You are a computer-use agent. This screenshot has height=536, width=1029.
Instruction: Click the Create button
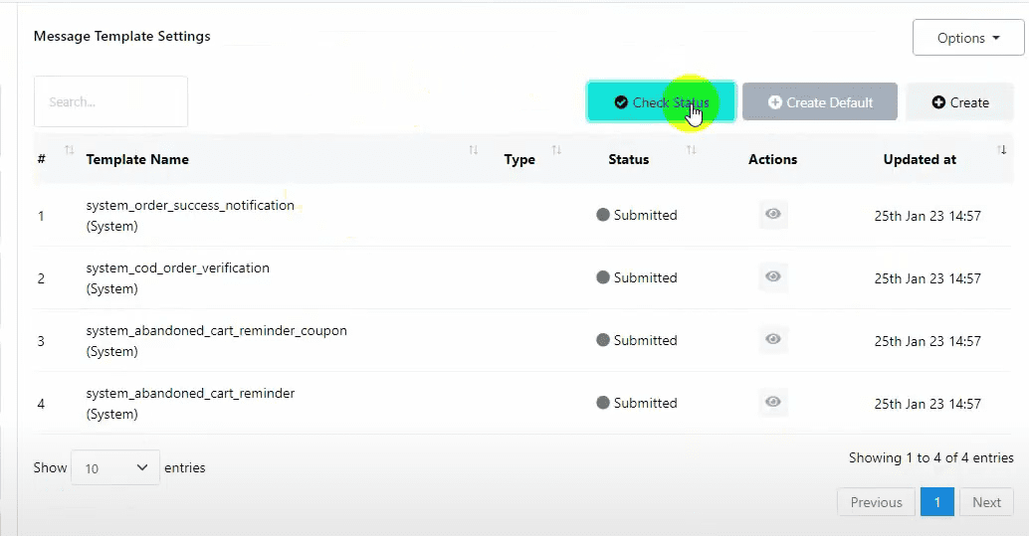(959, 102)
